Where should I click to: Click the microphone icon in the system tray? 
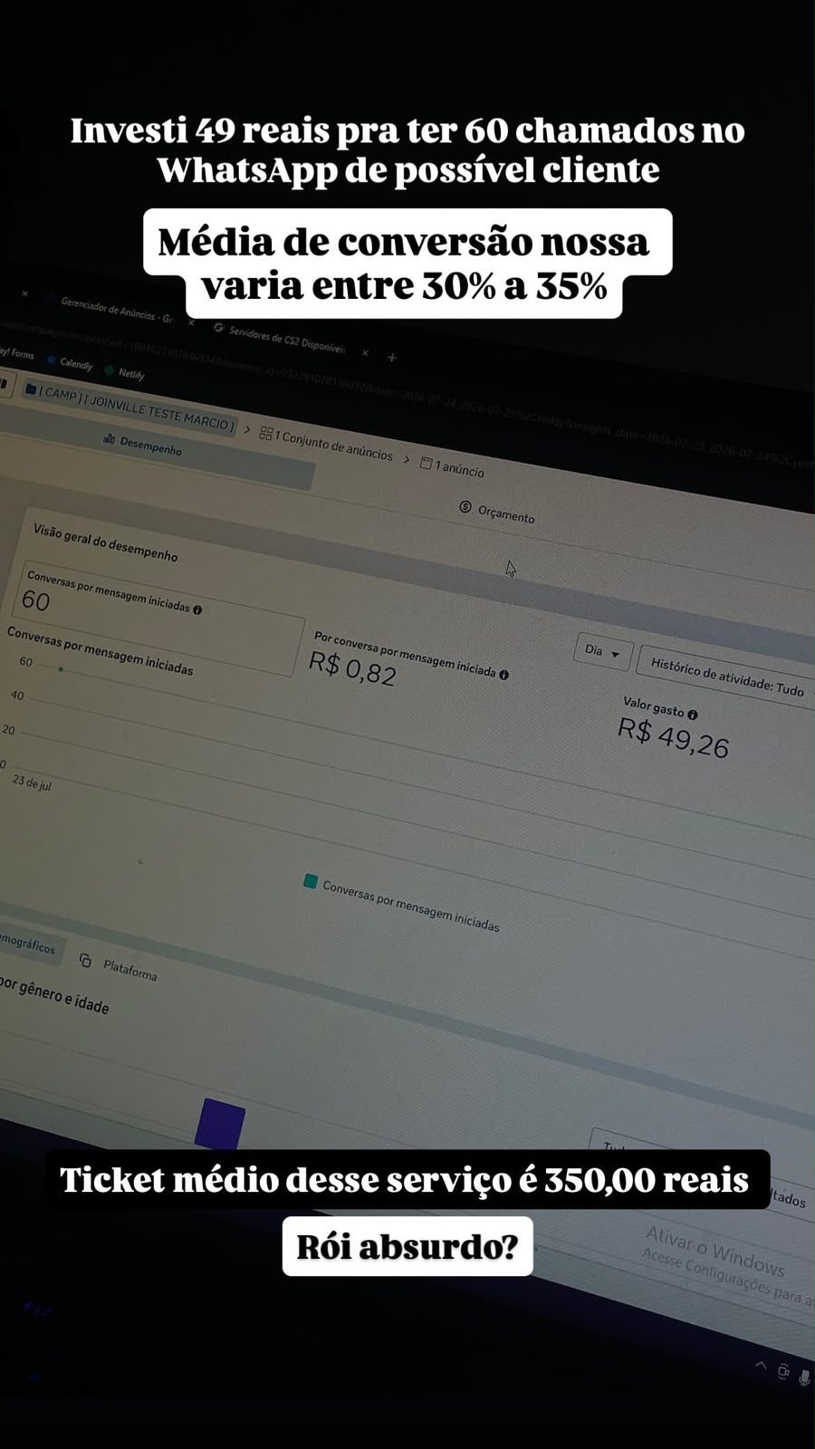coord(804,1377)
